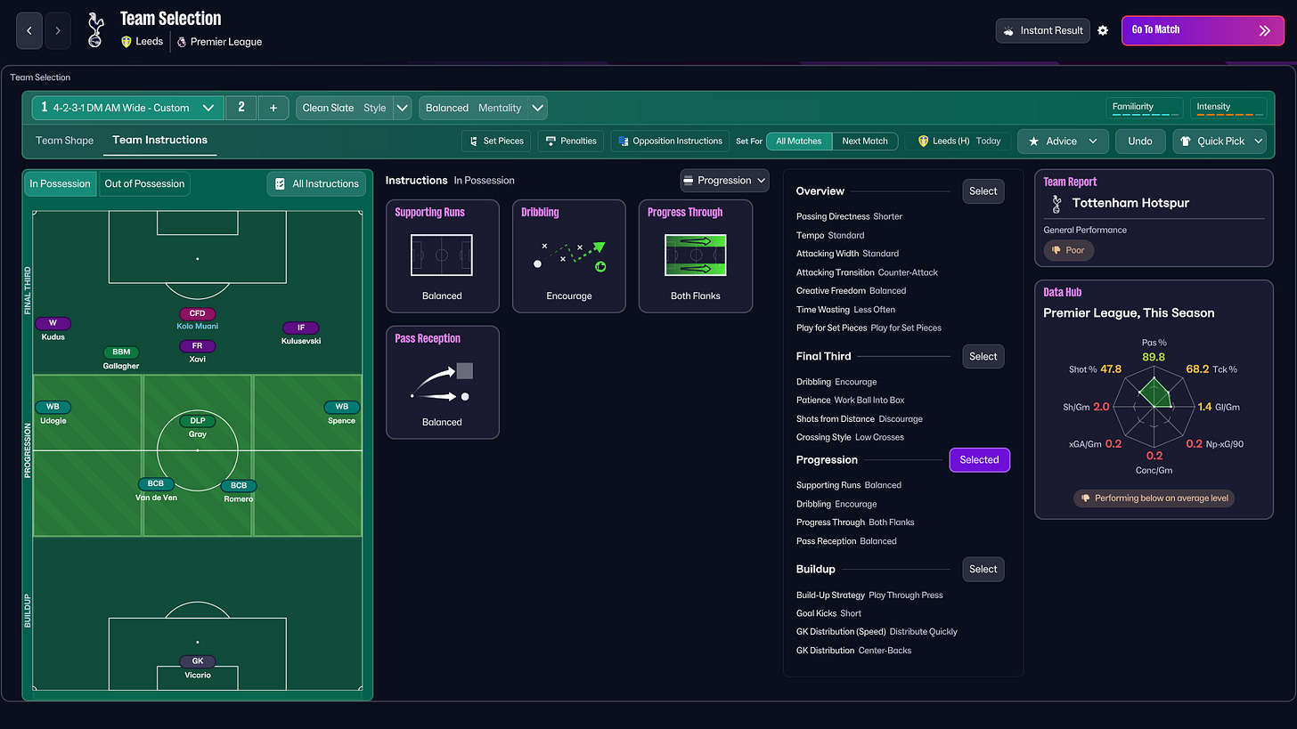Click Vicario GK role badge

point(198,661)
